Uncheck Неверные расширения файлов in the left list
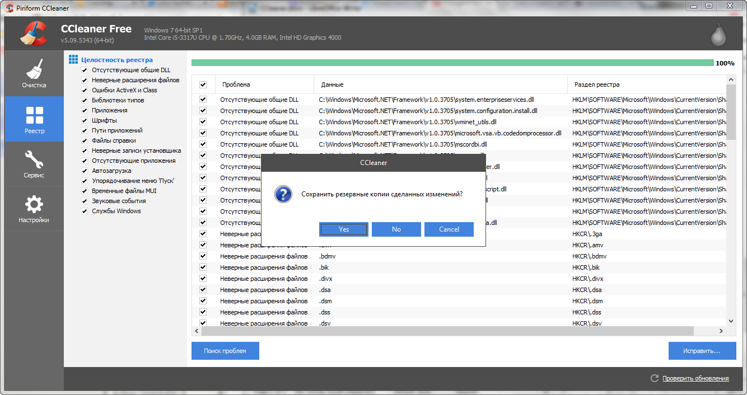The height and width of the screenshot is (395, 747). coord(85,80)
